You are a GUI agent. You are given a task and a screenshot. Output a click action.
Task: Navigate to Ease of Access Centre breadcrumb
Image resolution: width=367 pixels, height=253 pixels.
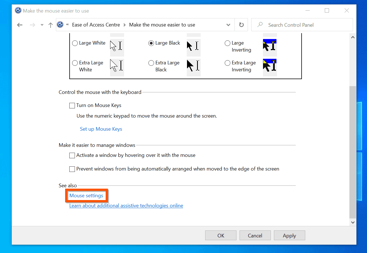(96, 25)
